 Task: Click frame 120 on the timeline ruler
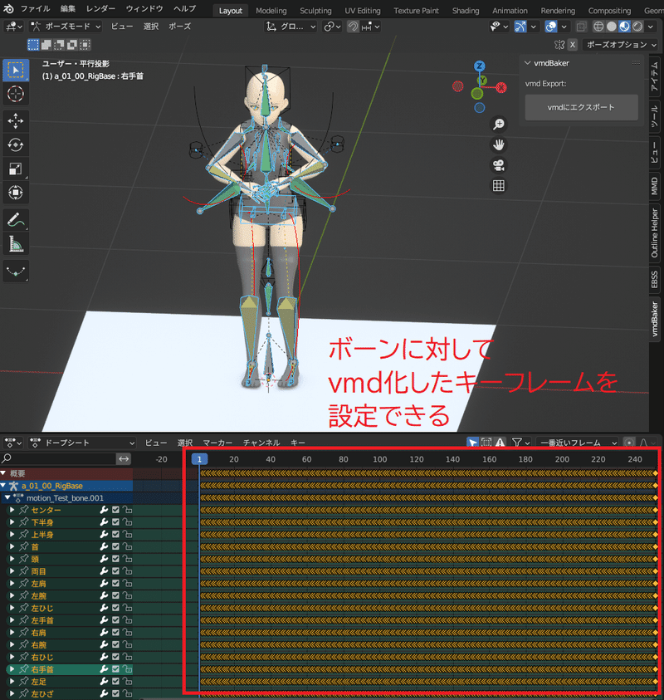coord(417,459)
